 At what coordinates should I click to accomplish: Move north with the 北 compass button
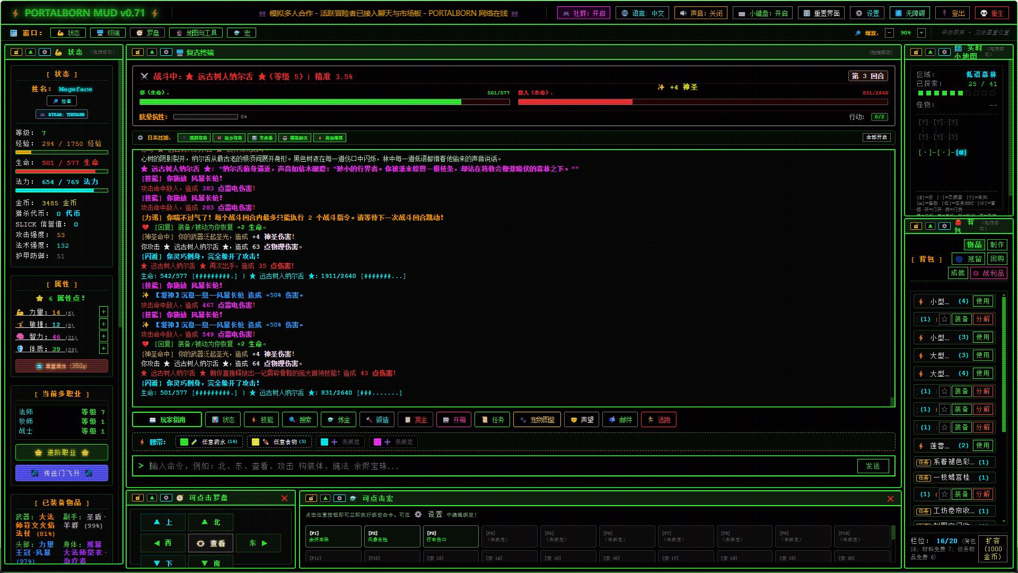point(211,522)
